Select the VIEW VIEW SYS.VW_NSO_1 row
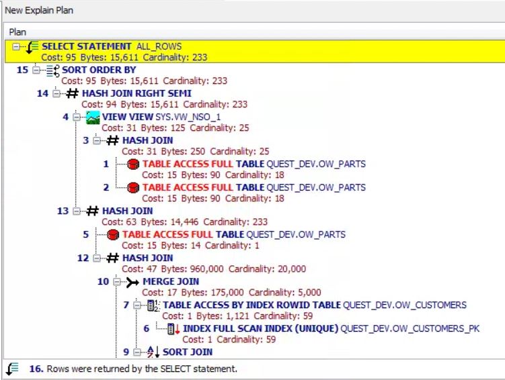This screenshot has width=505, height=380. click(x=161, y=117)
